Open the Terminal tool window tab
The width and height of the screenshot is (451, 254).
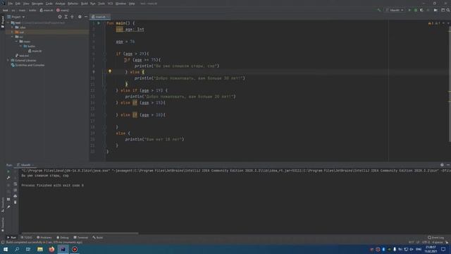coord(81,238)
